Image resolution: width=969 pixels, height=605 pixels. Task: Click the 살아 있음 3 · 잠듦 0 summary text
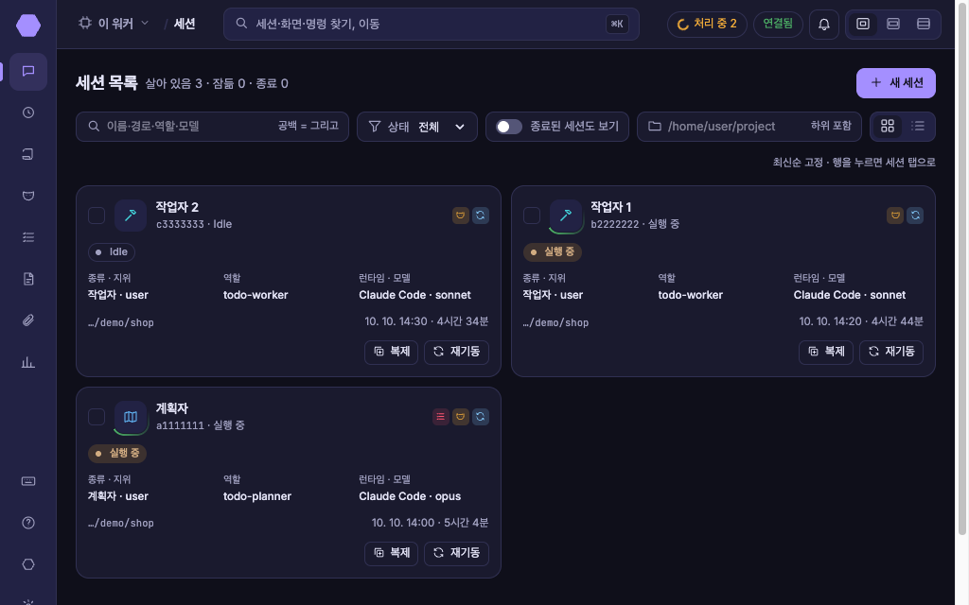pos(195,84)
